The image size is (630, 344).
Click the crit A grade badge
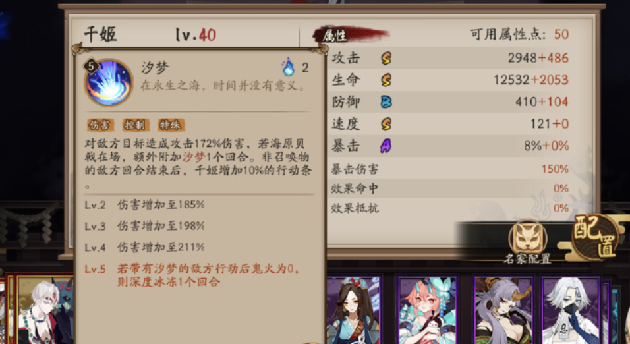[386, 146]
